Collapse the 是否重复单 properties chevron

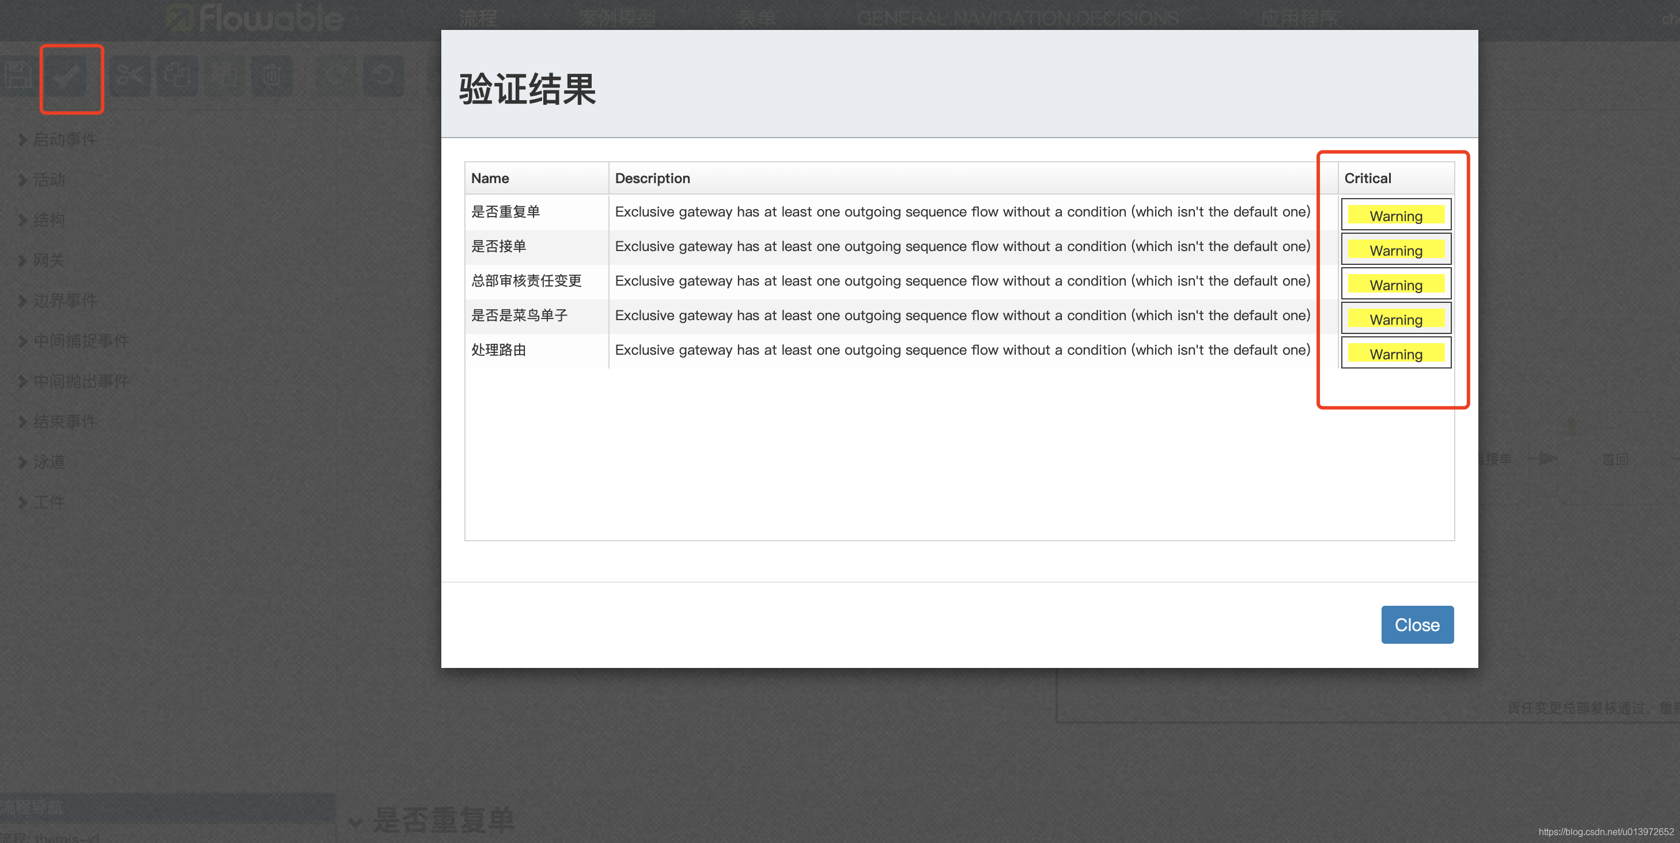point(355,822)
